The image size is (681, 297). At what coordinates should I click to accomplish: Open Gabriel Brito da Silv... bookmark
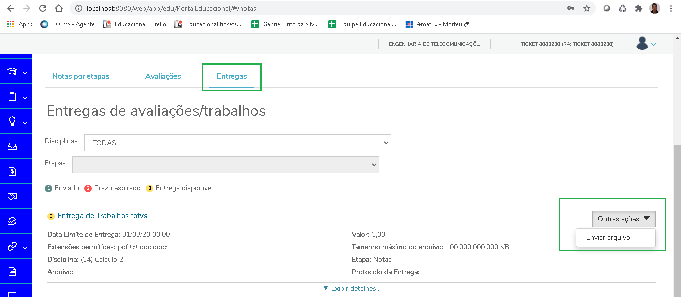285,24
